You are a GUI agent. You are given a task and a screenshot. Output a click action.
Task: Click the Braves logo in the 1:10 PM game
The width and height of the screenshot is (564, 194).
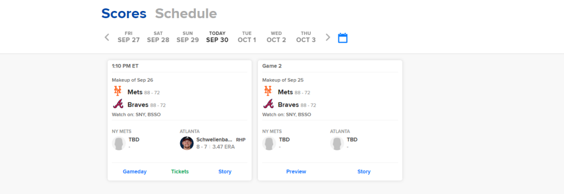pyautogui.click(x=118, y=104)
